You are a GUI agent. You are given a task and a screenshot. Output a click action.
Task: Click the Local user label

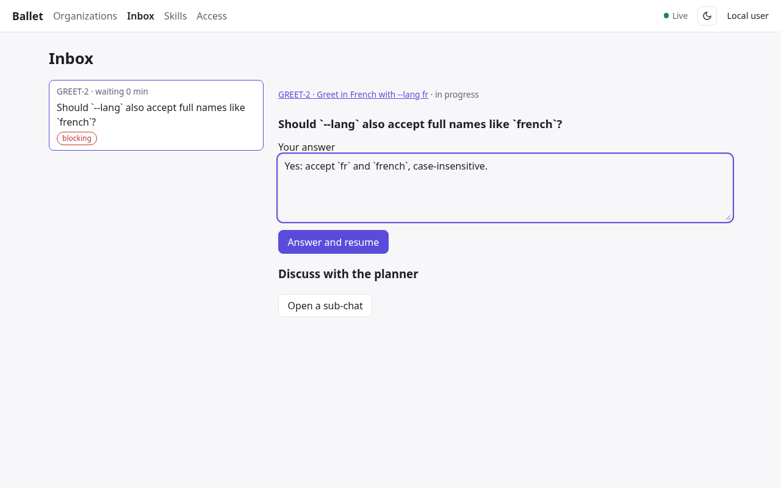click(747, 16)
